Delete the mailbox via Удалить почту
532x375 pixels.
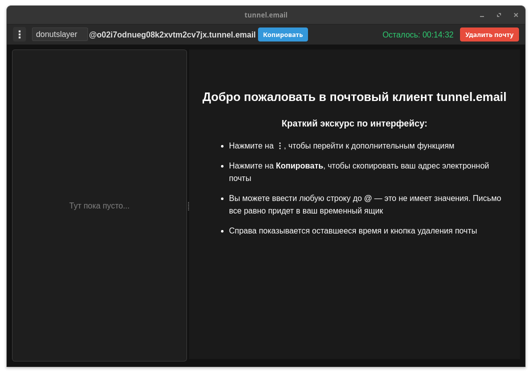tap(489, 34)
